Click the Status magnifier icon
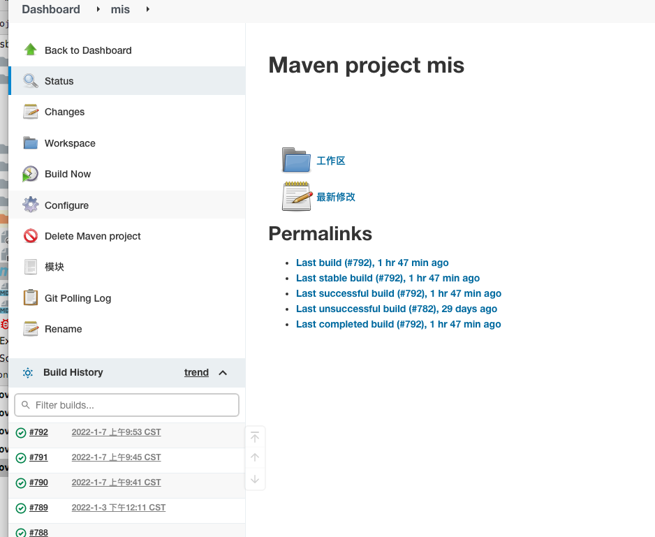Image resolution: width=655 pixels, height=537 pixels. [x=31, y=80]
